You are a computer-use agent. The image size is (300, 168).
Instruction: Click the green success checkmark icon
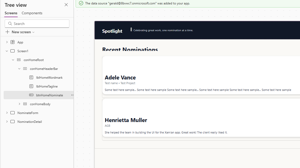coord(81,3)
